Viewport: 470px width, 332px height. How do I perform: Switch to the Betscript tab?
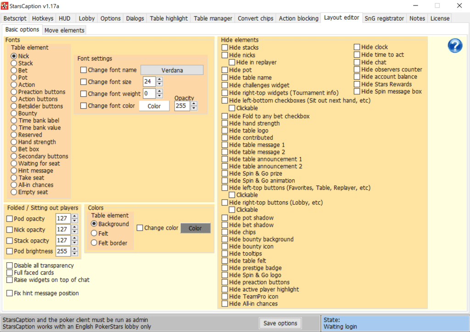pos(15,18)
